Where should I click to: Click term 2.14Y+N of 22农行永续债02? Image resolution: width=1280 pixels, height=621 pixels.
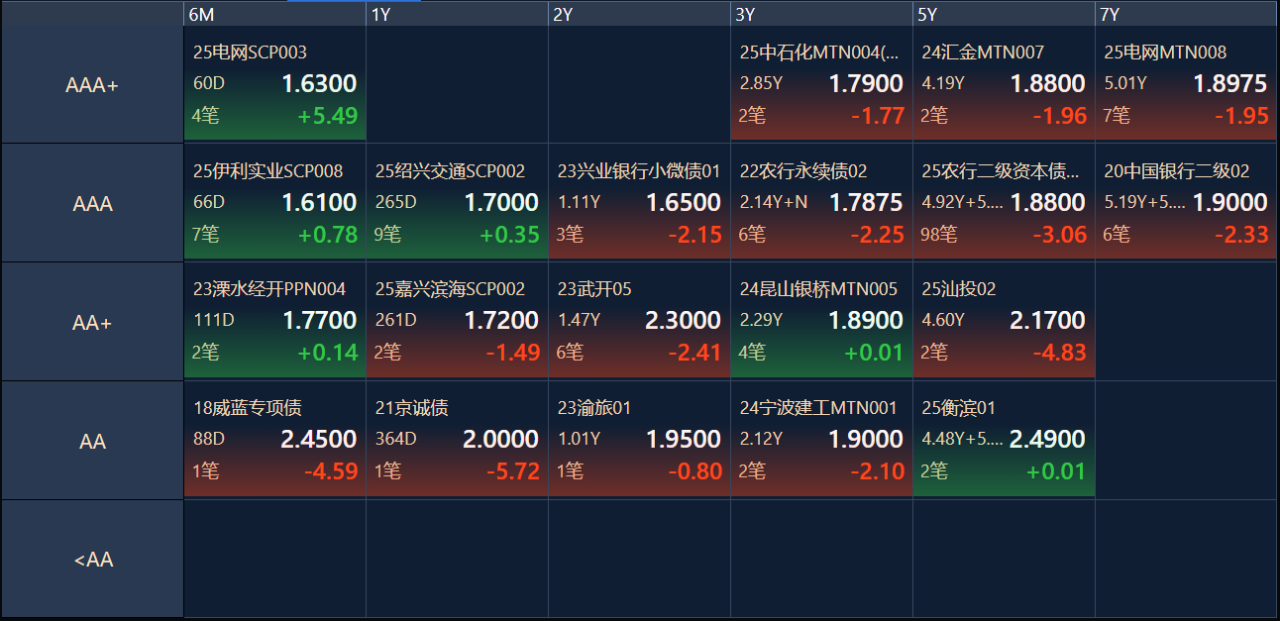click(x=774, y=203)
